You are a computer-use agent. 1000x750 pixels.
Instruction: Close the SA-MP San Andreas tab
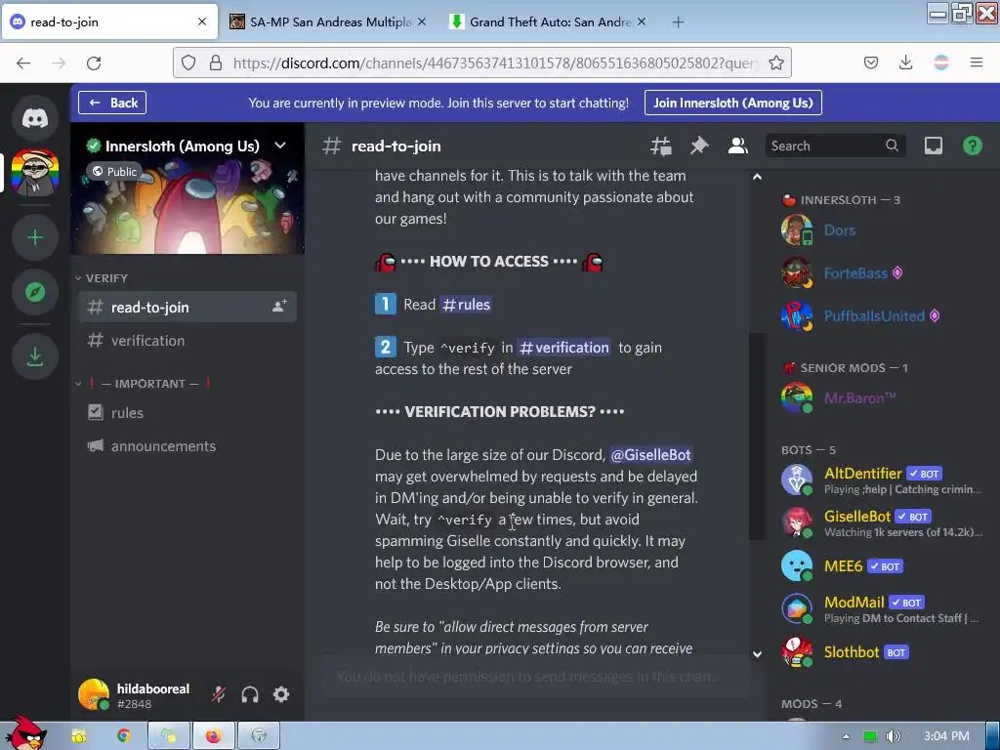click(422, 22)
